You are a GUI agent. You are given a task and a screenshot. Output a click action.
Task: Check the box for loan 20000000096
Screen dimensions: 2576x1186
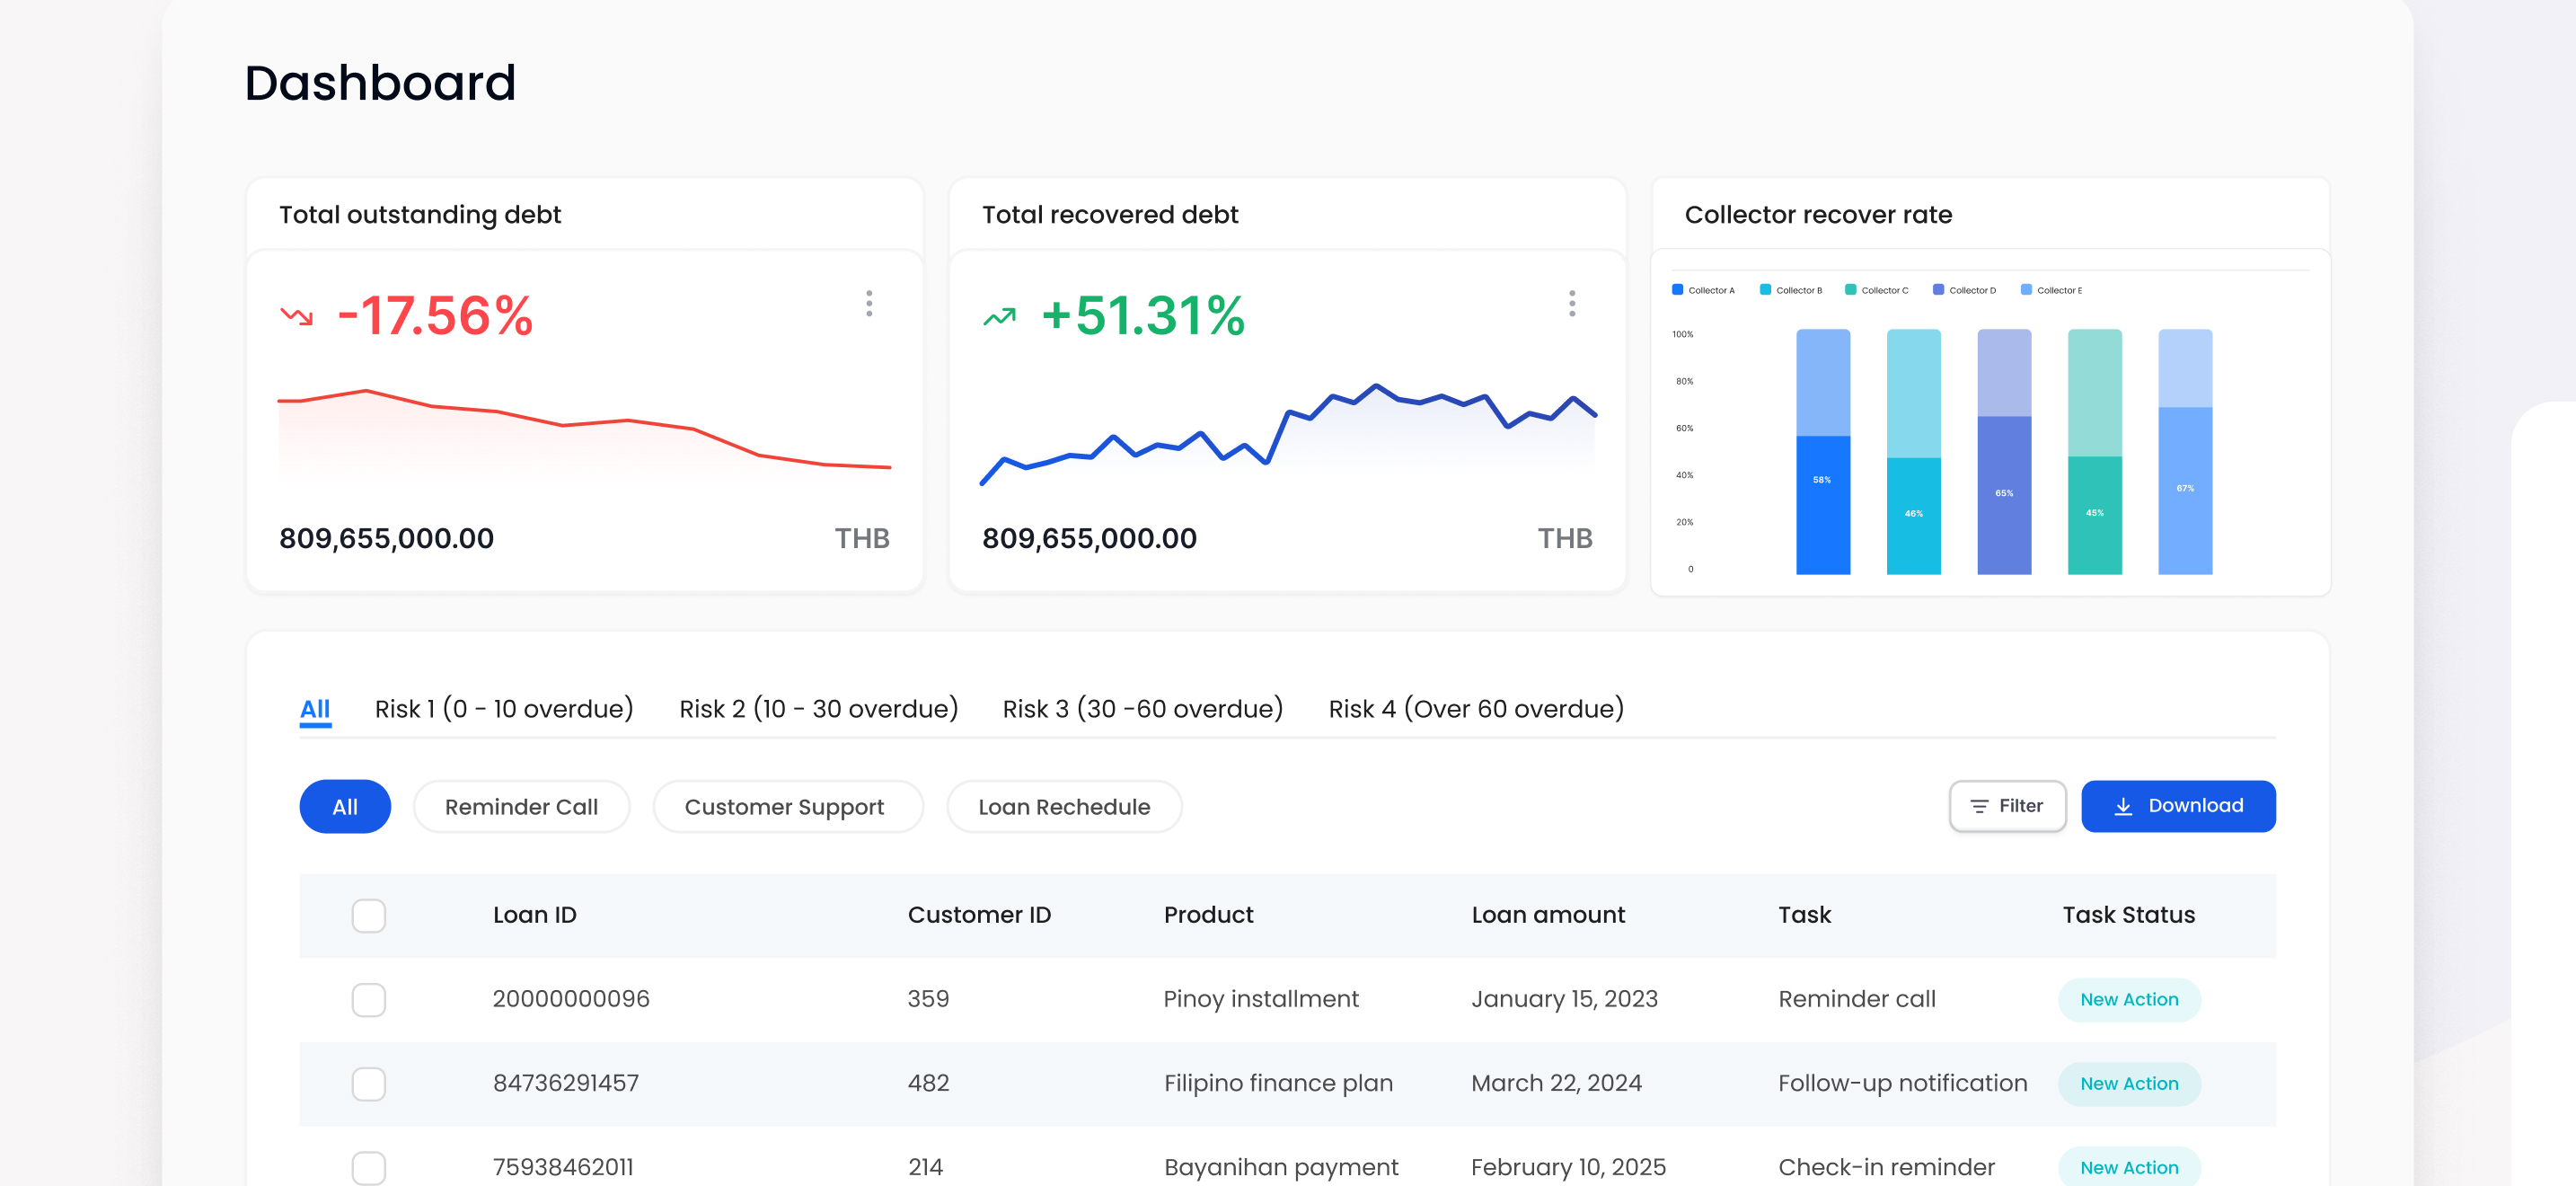click(369, 999)
